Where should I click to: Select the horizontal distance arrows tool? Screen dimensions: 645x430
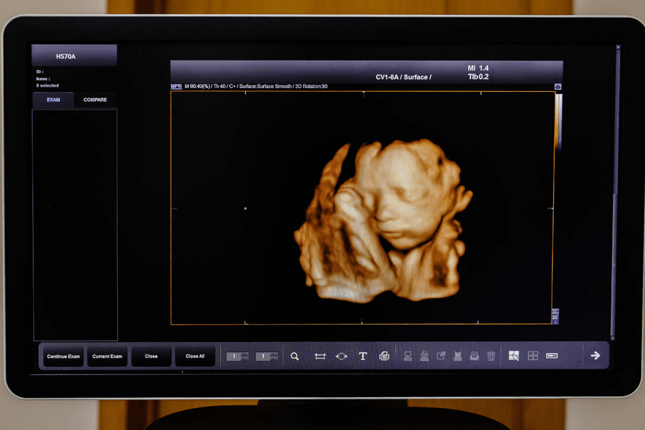click(x=320, y=356)
